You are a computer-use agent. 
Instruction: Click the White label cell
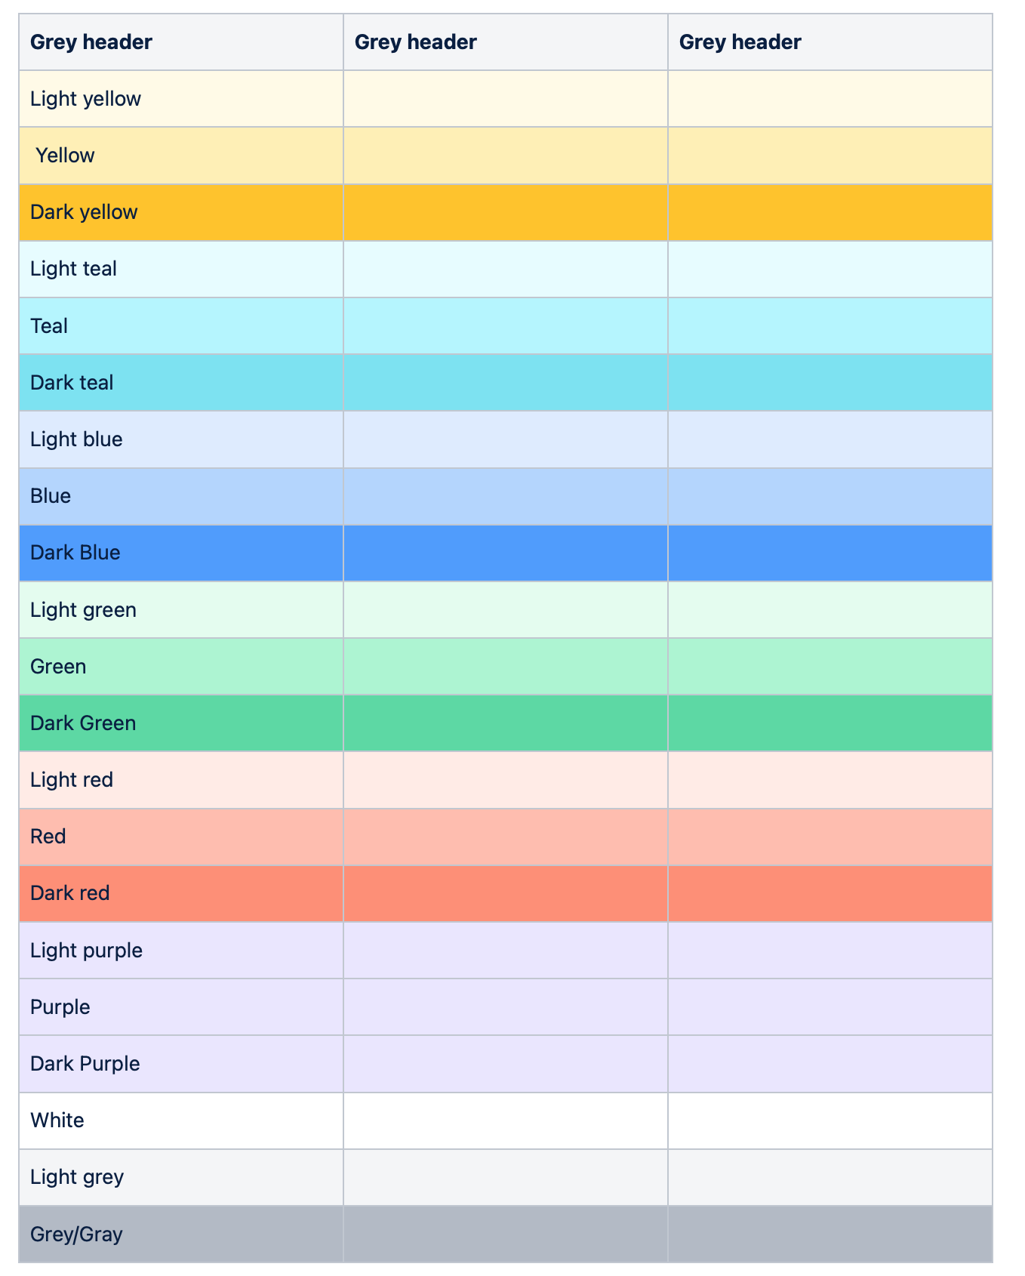(180, 1120)
